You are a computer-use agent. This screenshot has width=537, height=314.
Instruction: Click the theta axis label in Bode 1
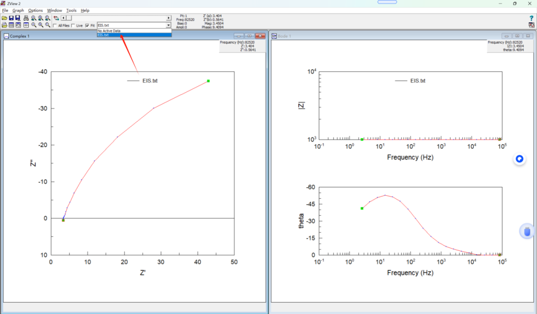tap(301, 221)
